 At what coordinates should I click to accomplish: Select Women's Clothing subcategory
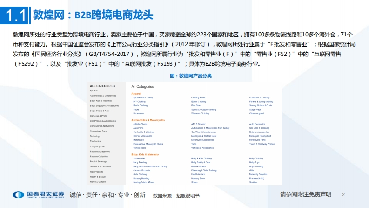(200, 113)
